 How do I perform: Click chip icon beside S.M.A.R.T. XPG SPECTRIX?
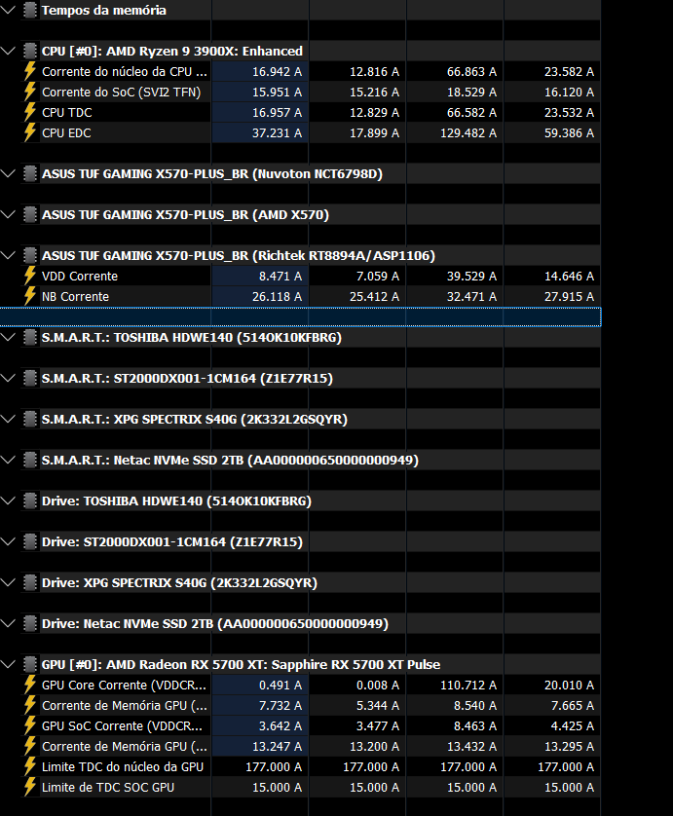tap(30, 419)
